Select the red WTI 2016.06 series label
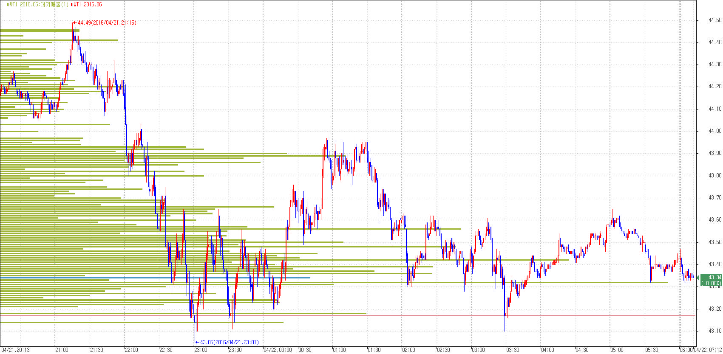The height and width of the screenshot is (354, 723). tap(88, 5)
